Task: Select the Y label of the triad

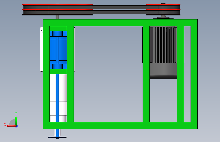Action: coord(16,114)
